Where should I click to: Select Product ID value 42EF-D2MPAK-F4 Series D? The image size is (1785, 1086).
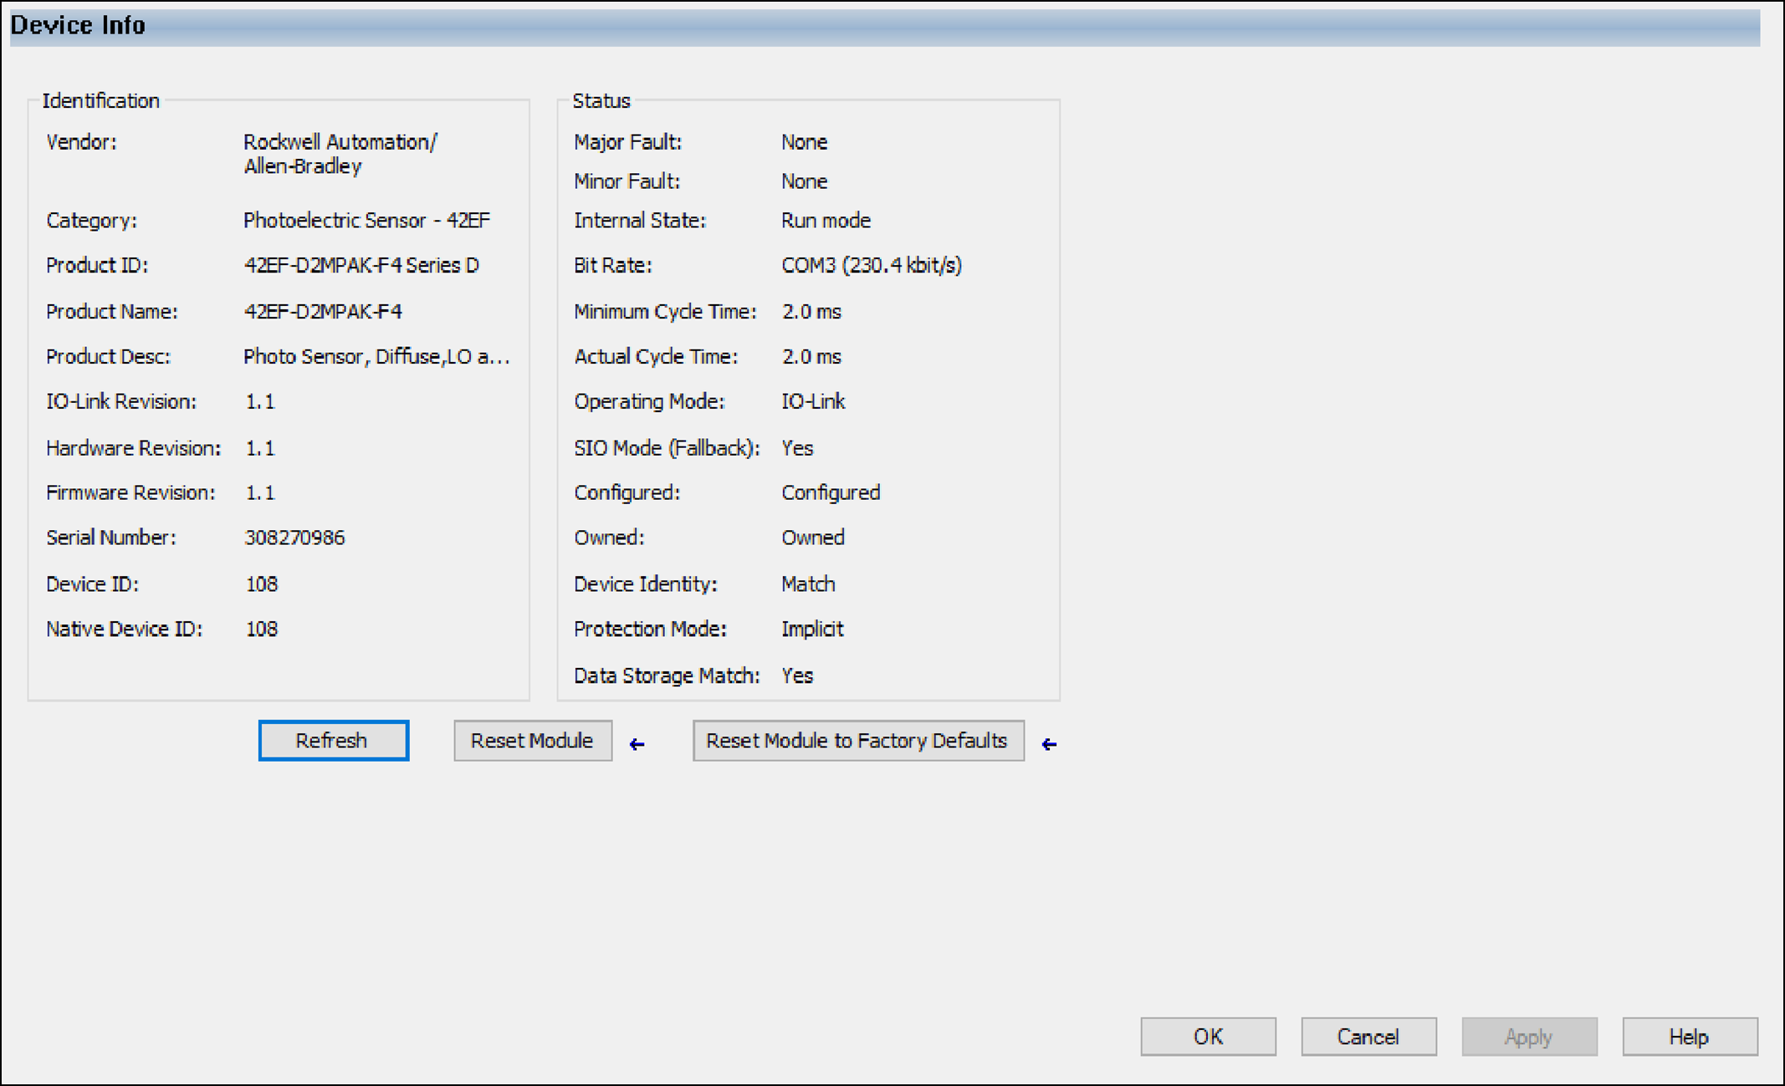point(361,265)
